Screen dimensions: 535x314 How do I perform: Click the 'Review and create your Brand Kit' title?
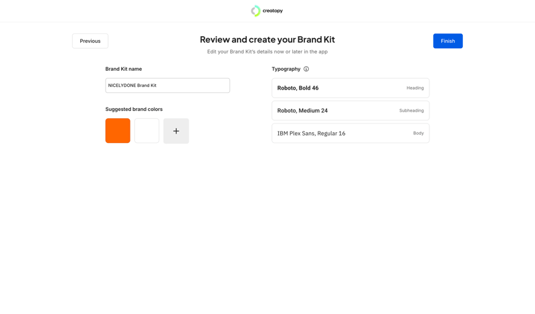267,39
